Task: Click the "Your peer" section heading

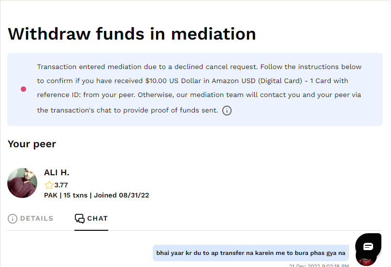Action: (x=32, y=144)
